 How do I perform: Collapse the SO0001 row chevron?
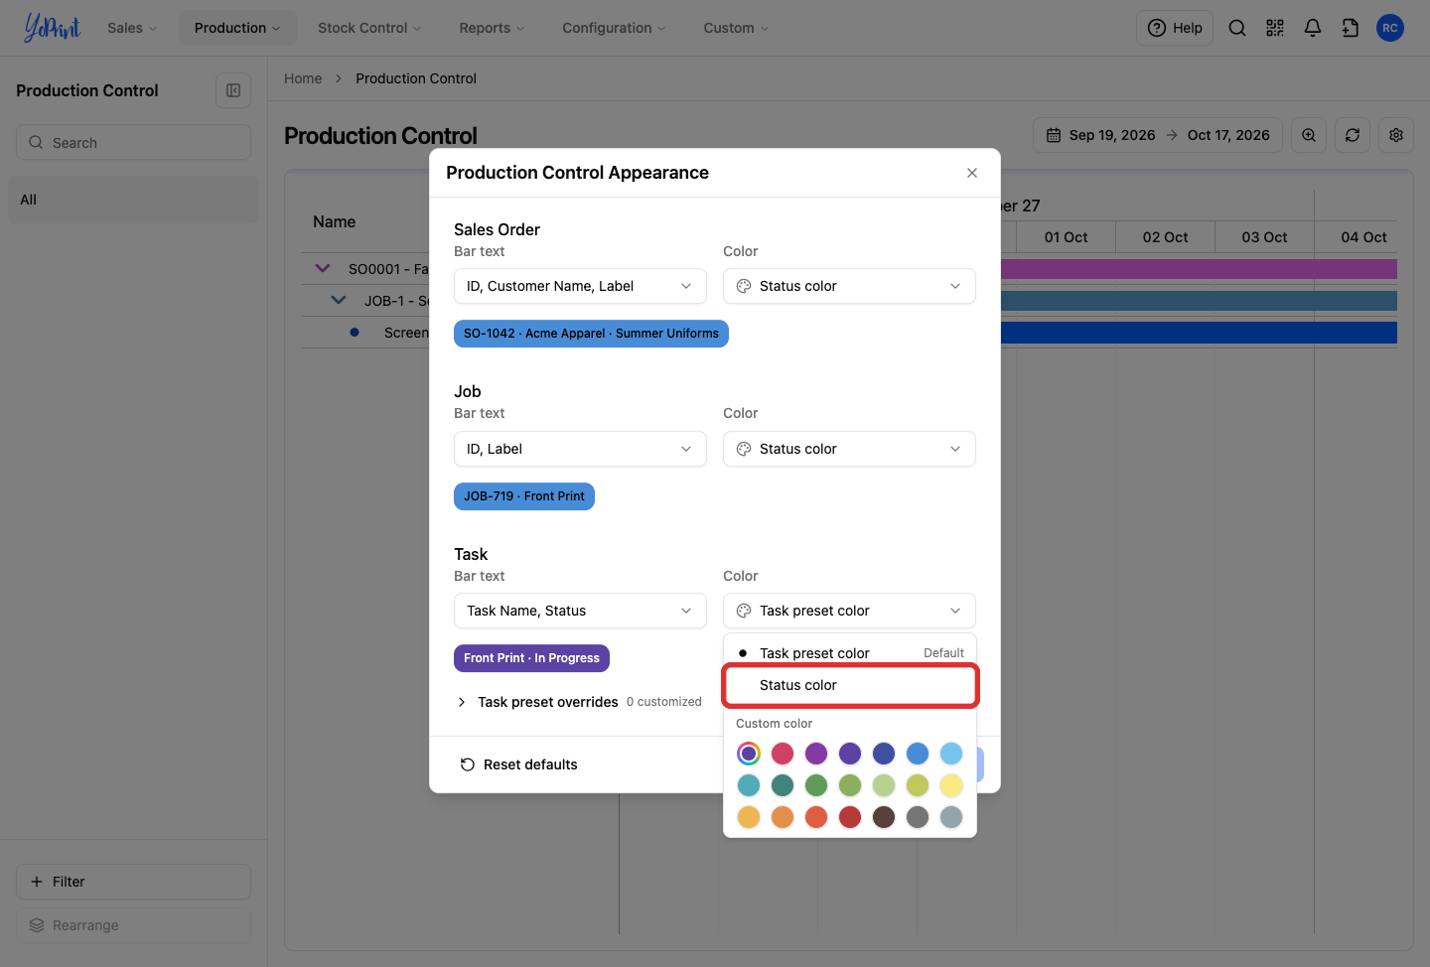coord(323,268)
